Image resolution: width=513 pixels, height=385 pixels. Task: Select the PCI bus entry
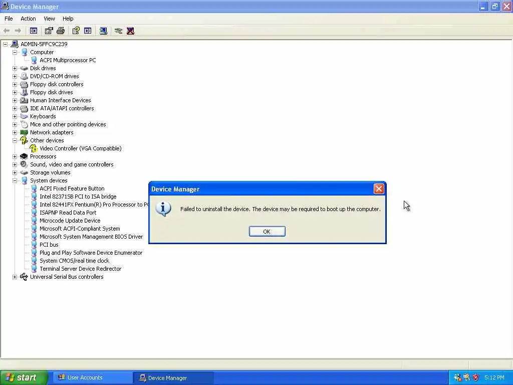pos(49,245)
